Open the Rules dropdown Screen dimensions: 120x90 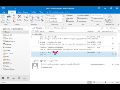click(69, 18)
